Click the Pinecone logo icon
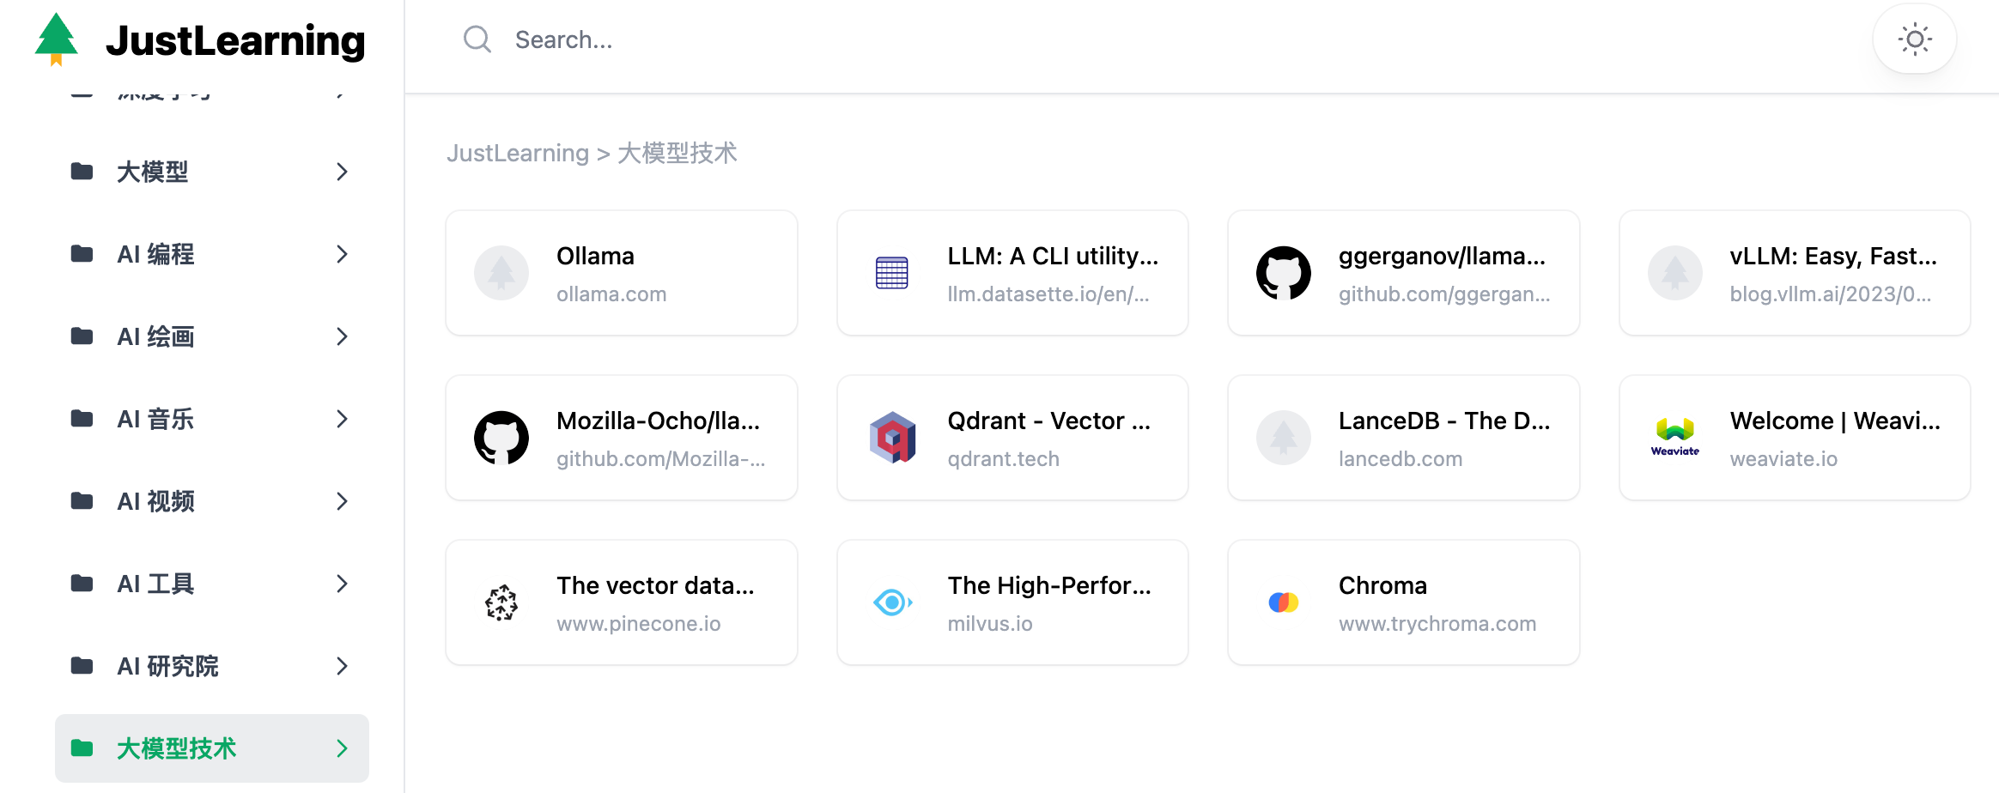1999x793 pixels. 501,602
